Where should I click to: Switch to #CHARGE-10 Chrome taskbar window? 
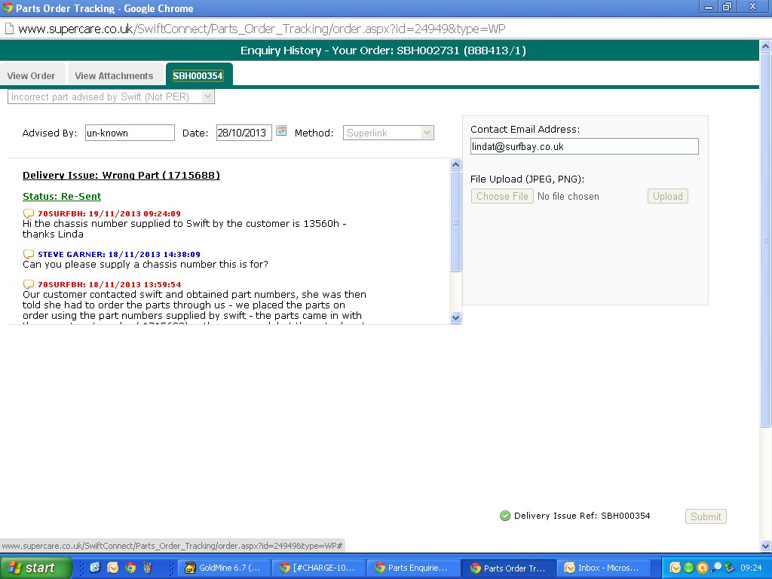(x=317, y=568)
